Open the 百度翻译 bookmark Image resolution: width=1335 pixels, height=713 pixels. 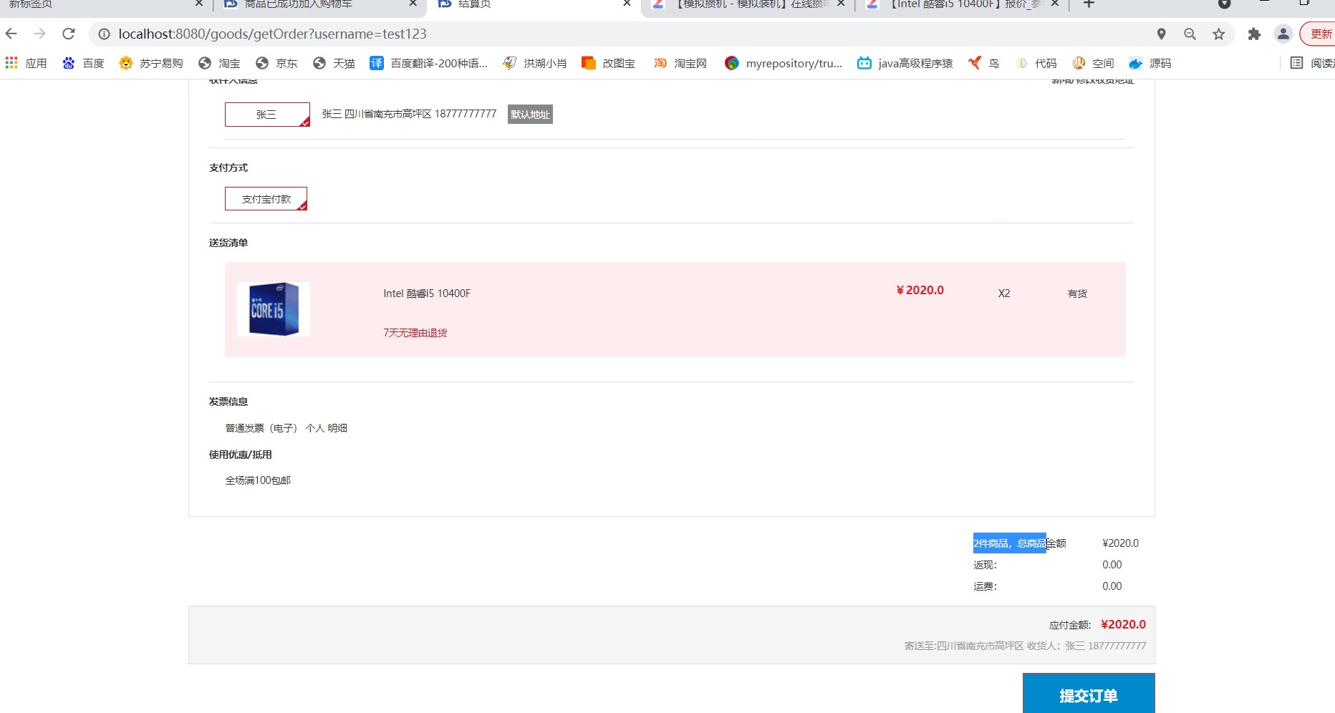coord(428,63)
